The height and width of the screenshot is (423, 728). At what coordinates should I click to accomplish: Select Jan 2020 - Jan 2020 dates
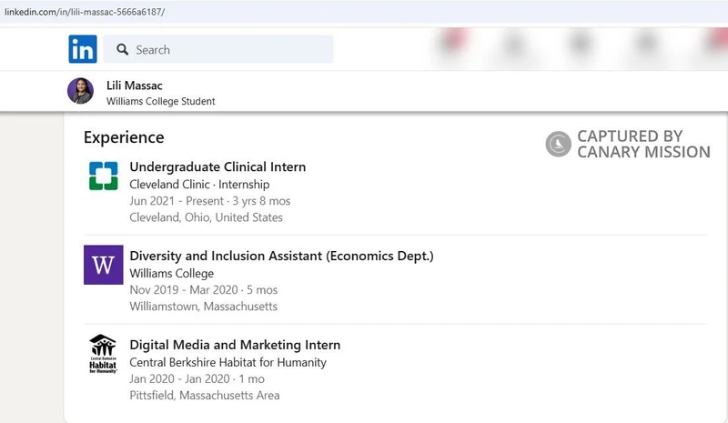(x=197, y=379)
